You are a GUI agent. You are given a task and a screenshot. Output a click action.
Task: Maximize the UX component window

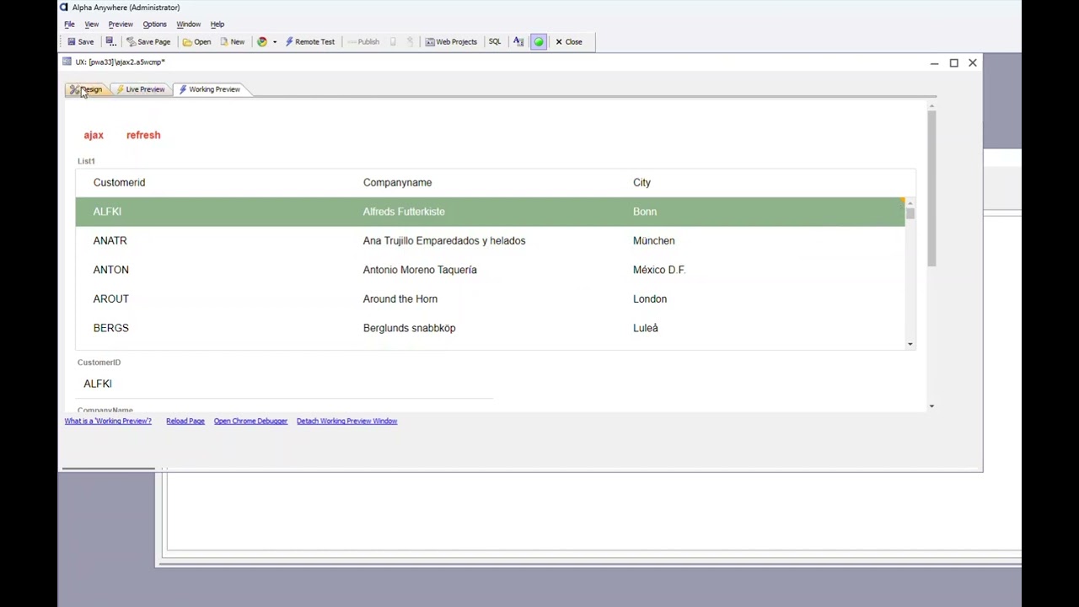[953, 62]
